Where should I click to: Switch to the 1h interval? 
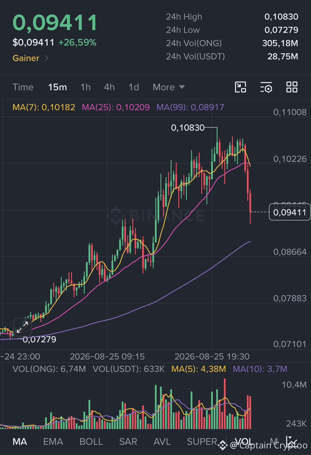[x=86, y=87]
